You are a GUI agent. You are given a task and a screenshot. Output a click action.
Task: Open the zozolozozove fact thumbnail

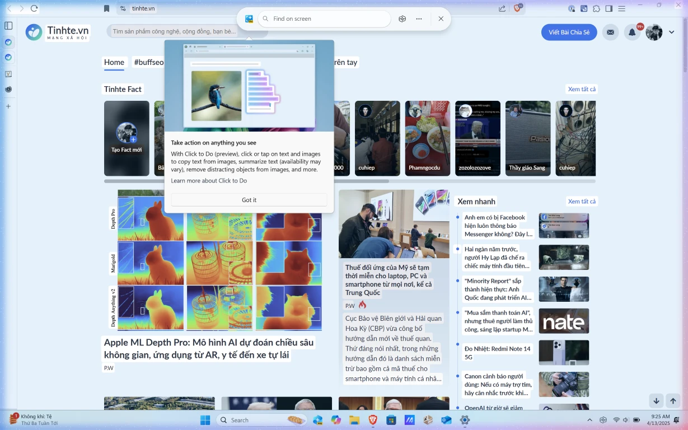point(478,138)
